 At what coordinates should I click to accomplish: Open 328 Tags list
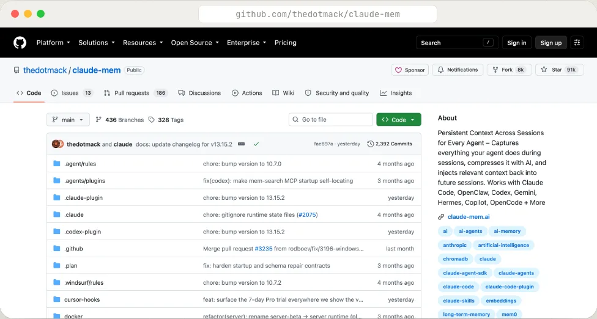(x=166, y=120)
